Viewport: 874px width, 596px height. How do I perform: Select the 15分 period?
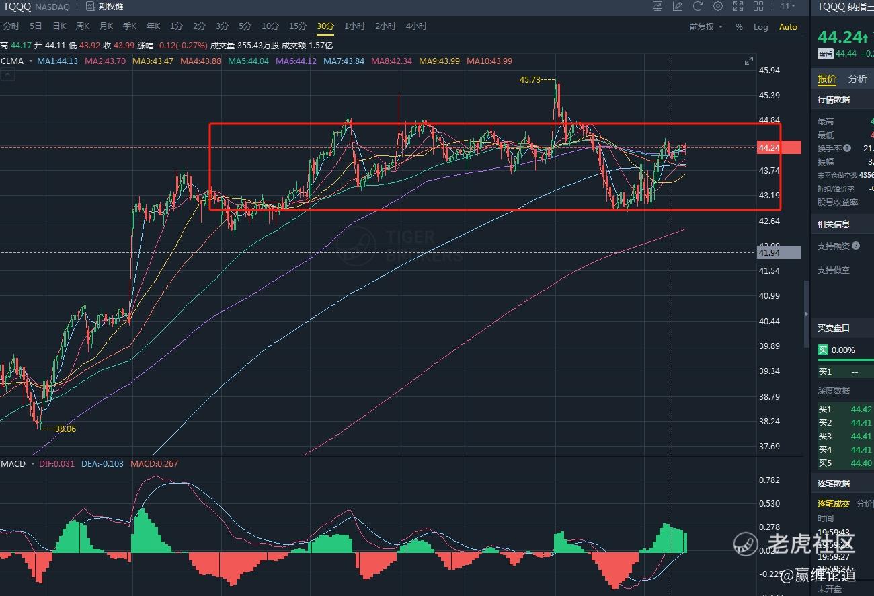[298, 26]
